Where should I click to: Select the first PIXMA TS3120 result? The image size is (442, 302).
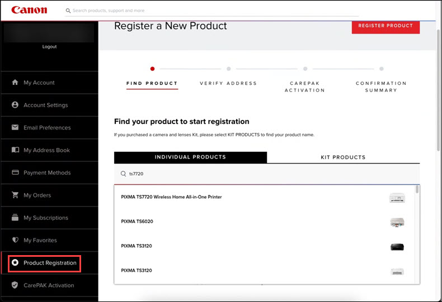(x=264, y=246)
